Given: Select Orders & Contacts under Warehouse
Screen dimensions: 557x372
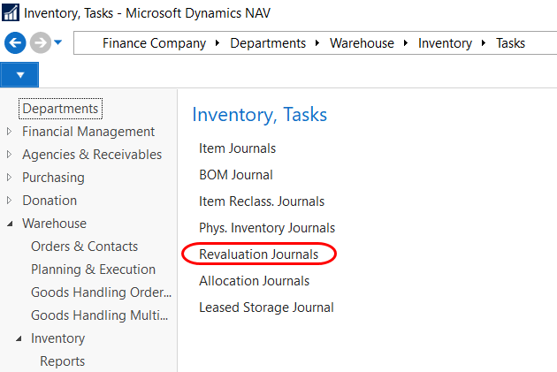Looking at the screenshot, I should tap(84, 247).
